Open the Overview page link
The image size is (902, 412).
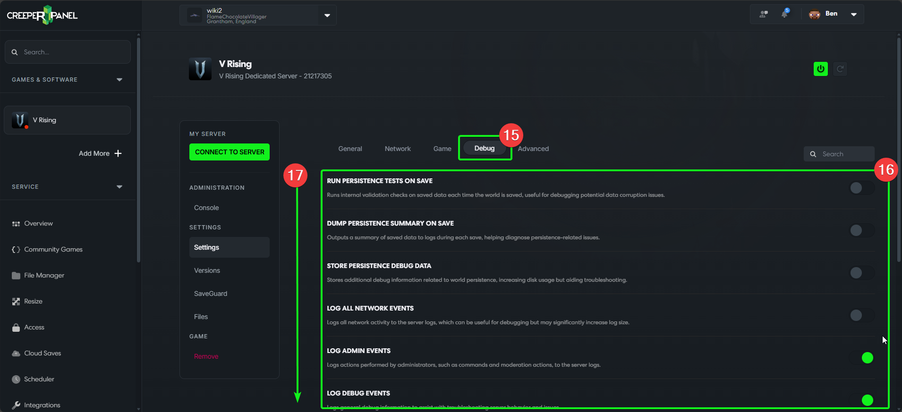39,224
